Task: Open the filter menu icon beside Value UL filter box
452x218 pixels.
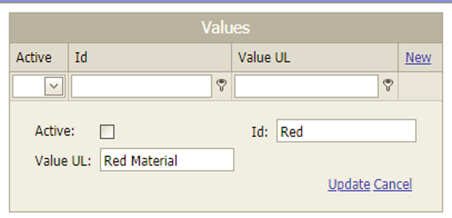Action: click(x=388, y=86)
